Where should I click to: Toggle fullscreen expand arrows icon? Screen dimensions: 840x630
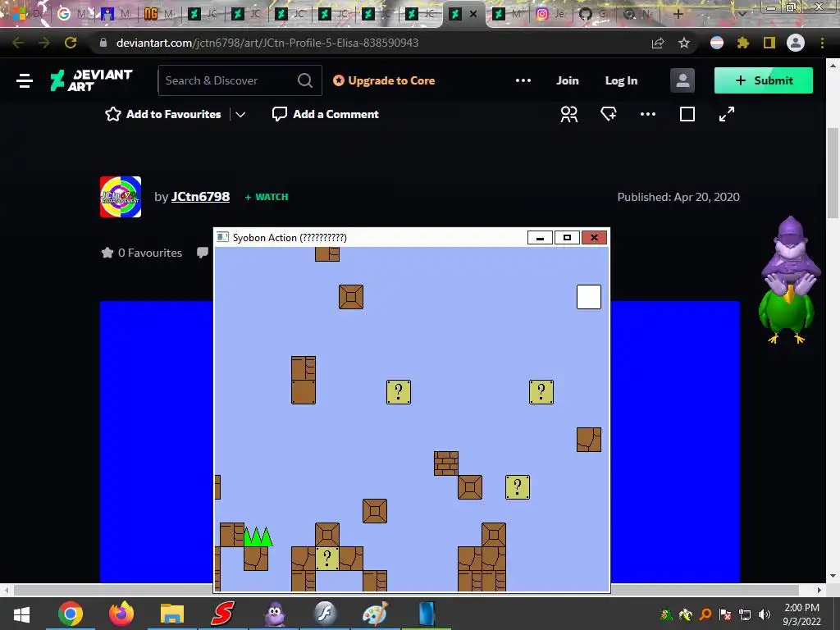click(x=727, y=114)
